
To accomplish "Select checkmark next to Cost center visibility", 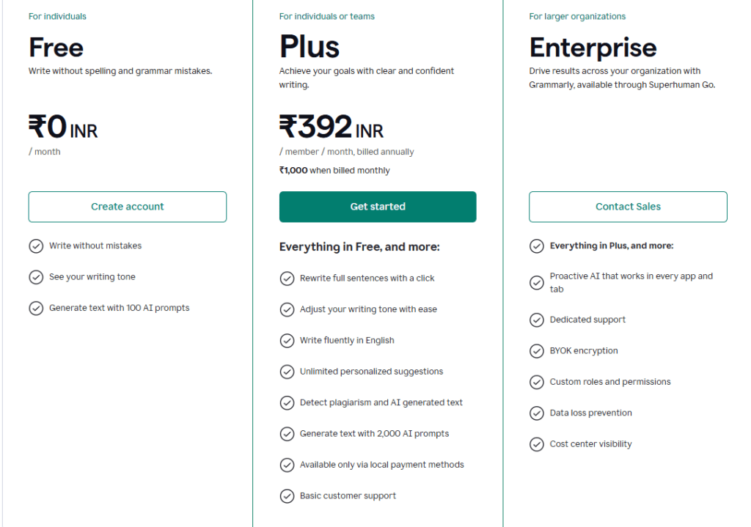I will click(x=537, y=443).
